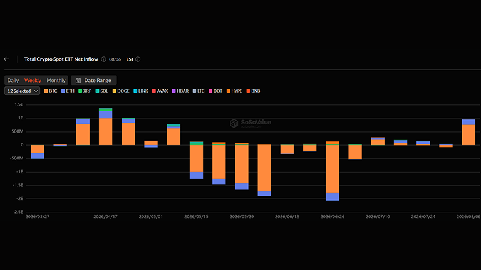Toggle the BNB legend series
481x270 pixels.
click(x=254, y=91)
